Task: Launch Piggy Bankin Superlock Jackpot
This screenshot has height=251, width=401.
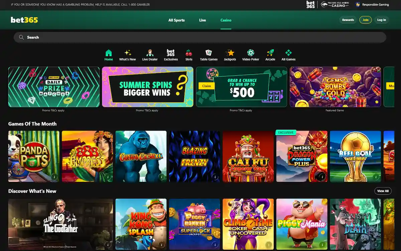Action: 194,224
